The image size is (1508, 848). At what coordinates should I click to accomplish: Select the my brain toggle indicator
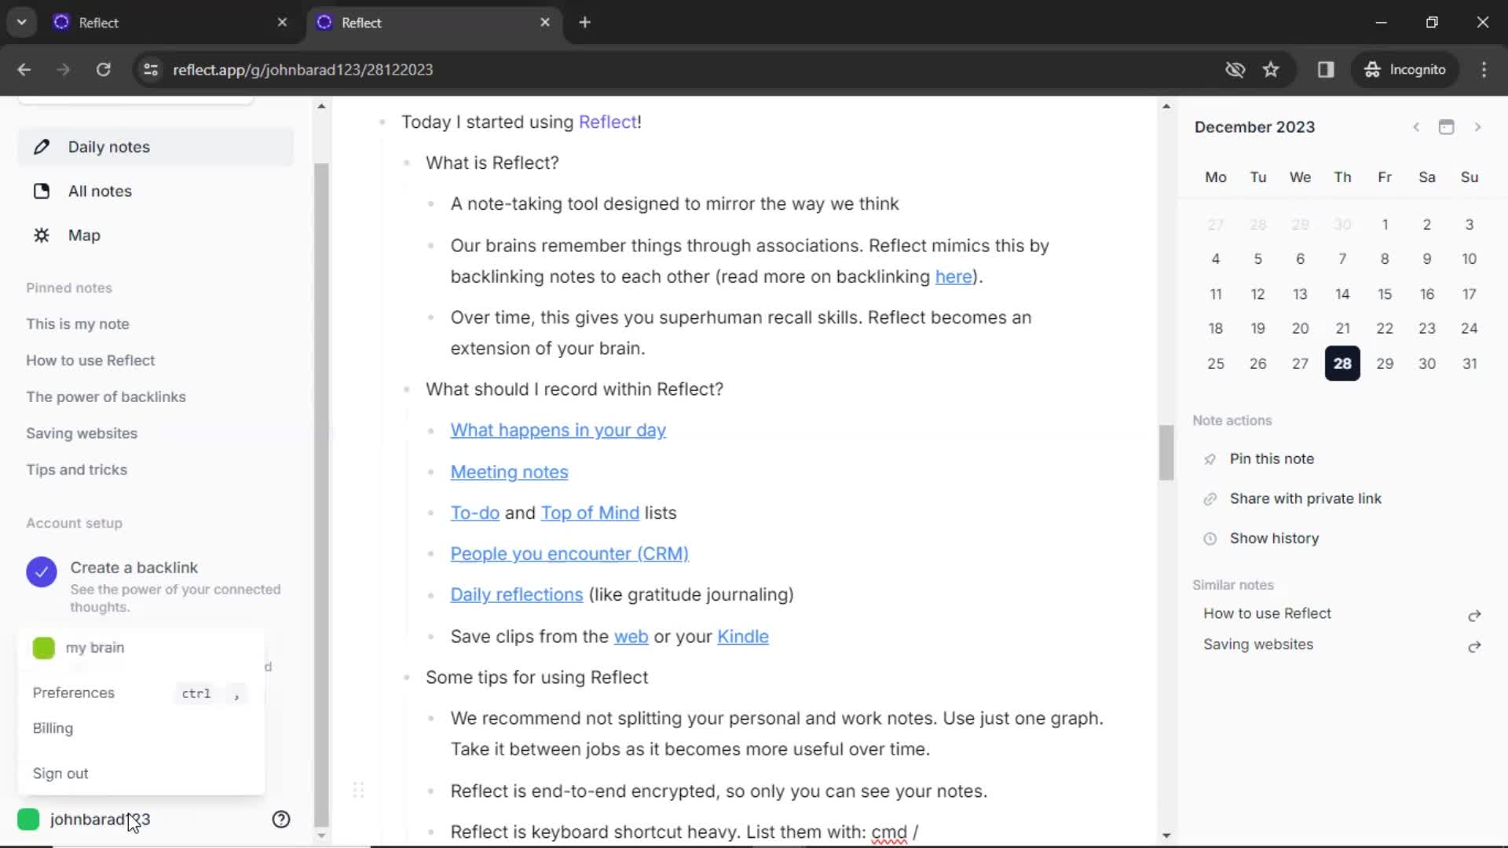43,648
